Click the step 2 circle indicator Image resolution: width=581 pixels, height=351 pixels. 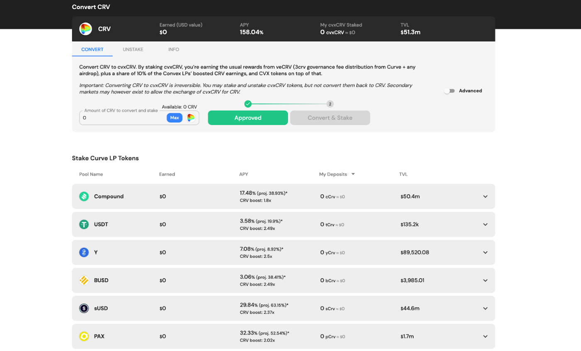click(x=330, y=104)
